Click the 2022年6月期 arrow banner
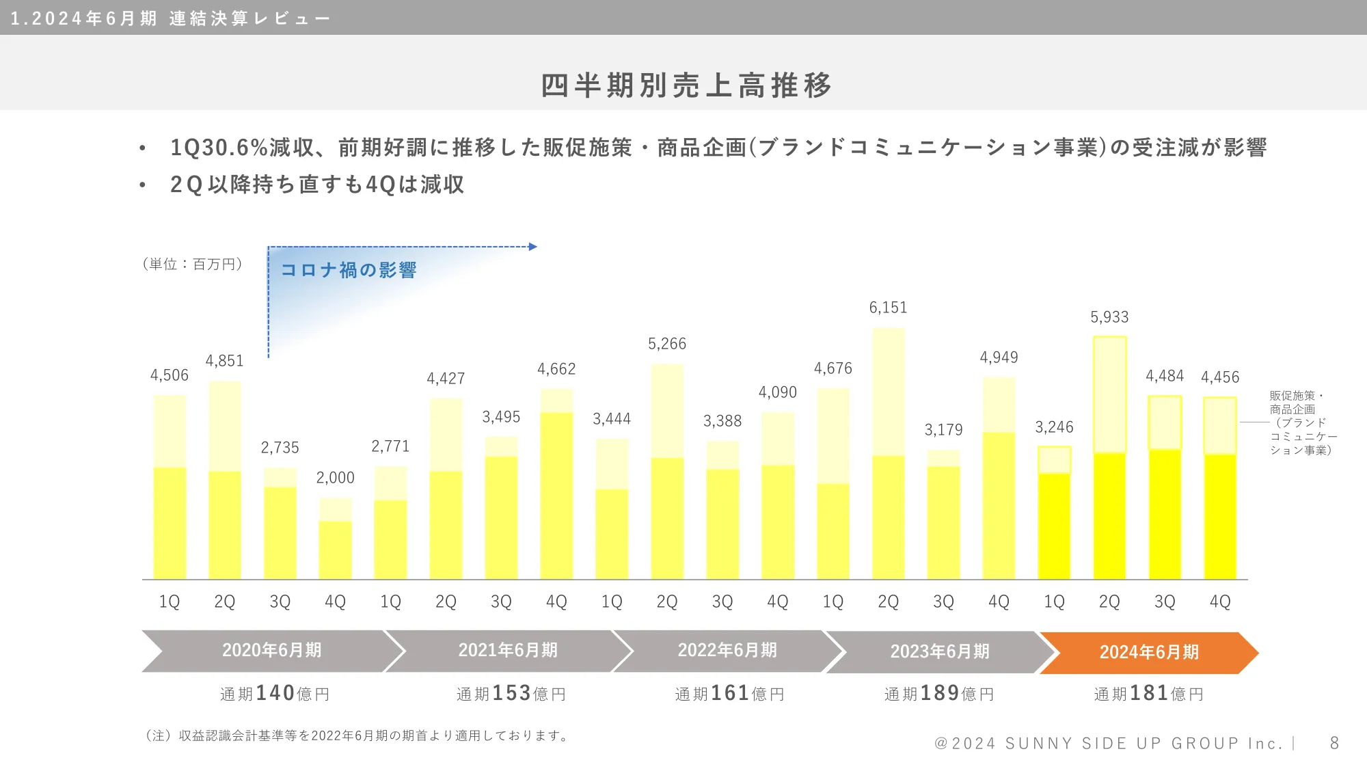Image resolution: width=1367 pixels, height=769 pixels. pos(729,651)
